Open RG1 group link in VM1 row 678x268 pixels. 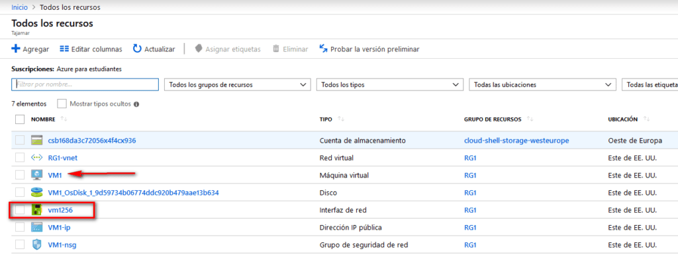[x=470, y=176]
